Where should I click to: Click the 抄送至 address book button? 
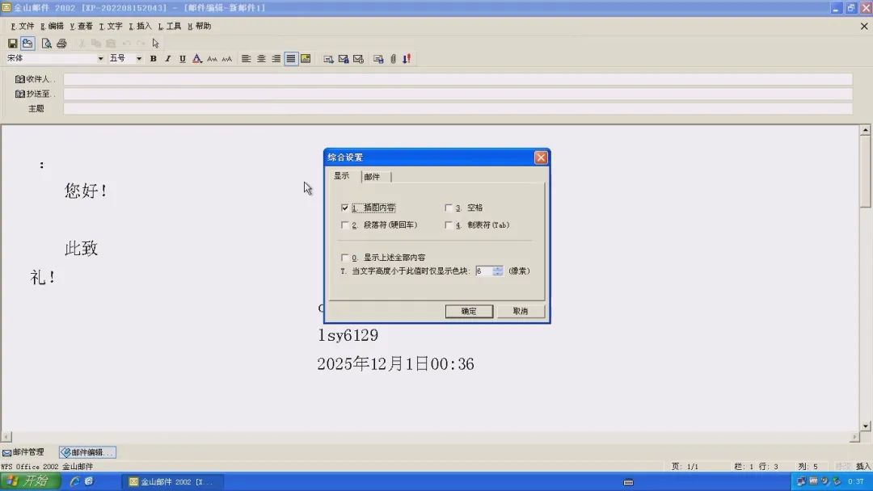35,94
